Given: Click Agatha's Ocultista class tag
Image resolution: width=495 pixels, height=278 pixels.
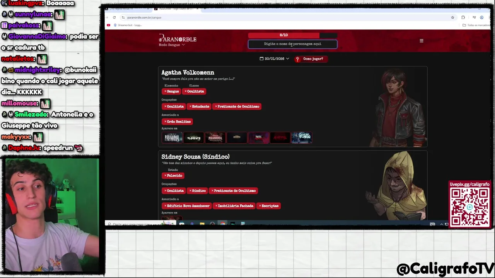Looking at the screenshot, I should [194, 92].
